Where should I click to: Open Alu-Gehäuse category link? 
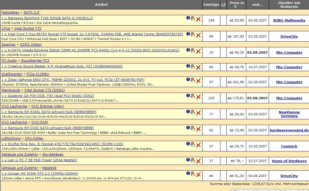click(x=53, y=155)
